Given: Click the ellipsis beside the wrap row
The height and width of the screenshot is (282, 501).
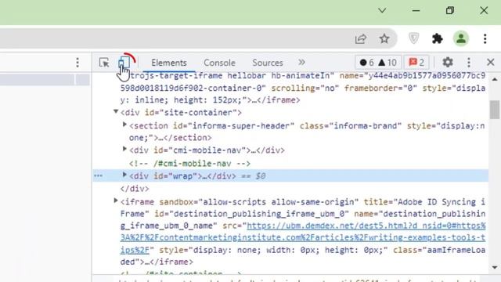Looking at the screenshot, I should coord(98,175).
